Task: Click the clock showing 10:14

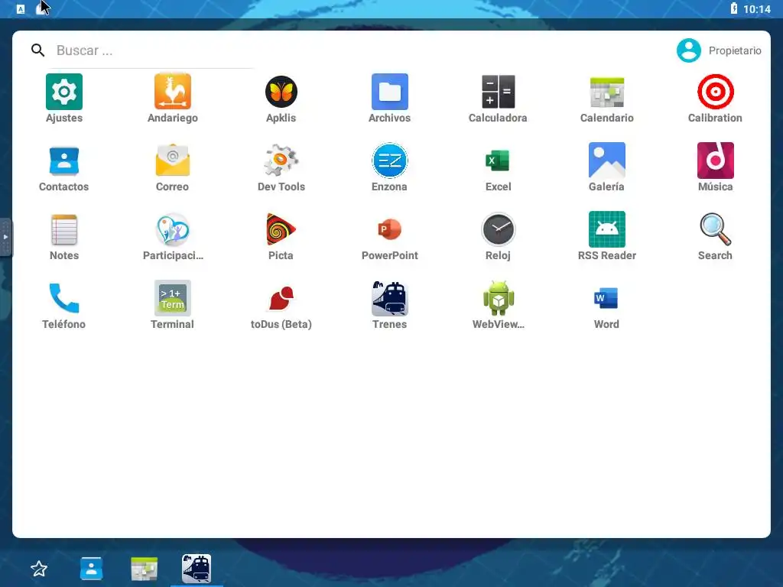Action: (756, 9)
